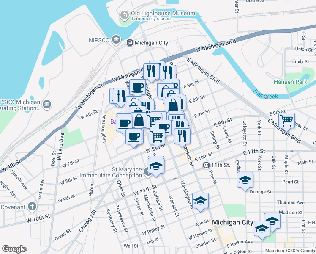Click the Old Lighthouse Museum label
316x254 pixels.
pos(163,13)
